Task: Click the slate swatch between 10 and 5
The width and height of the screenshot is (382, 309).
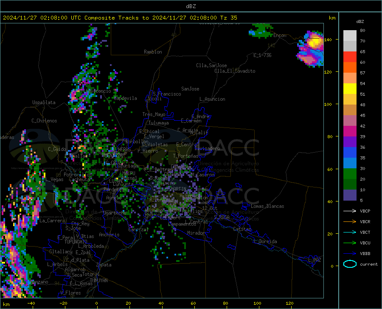Action: (350, 195)
